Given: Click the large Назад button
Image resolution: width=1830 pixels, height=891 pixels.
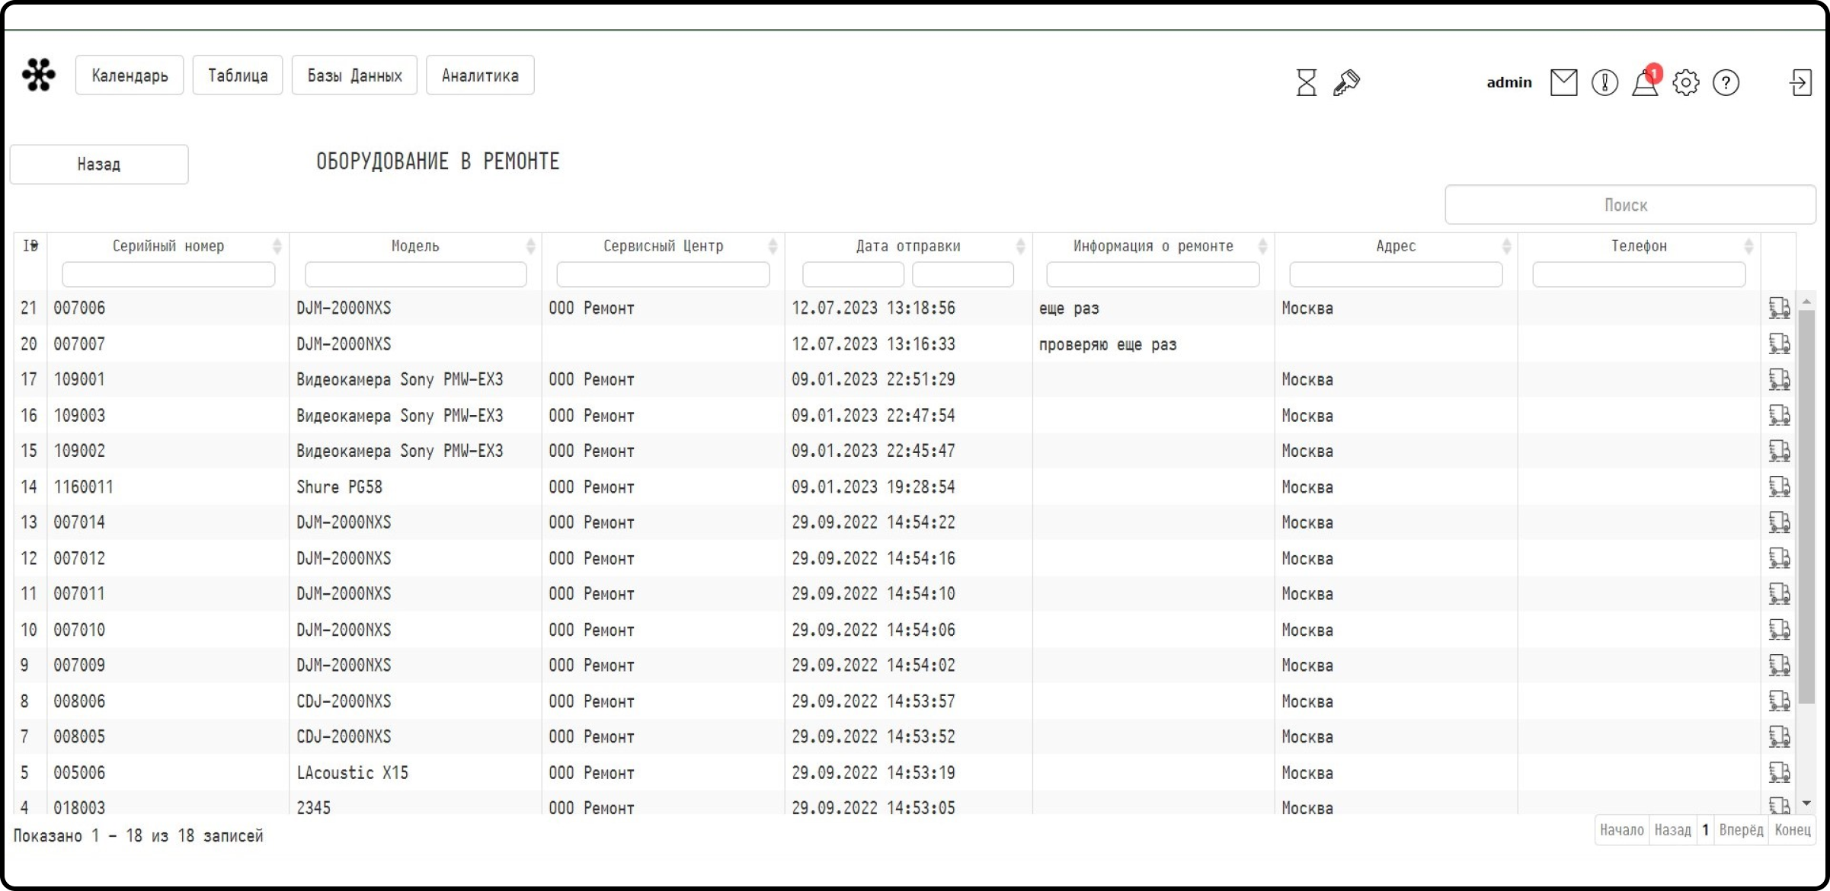Looking at the screenshot, I should tap(99, 164).
